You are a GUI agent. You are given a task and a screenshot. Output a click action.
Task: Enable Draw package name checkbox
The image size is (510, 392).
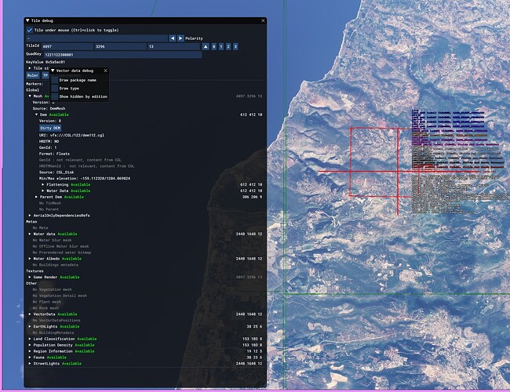(55, 80)
